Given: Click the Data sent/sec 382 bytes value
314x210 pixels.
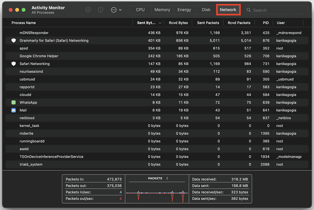Looking at the screenshot, I should [x=239, y=199].
